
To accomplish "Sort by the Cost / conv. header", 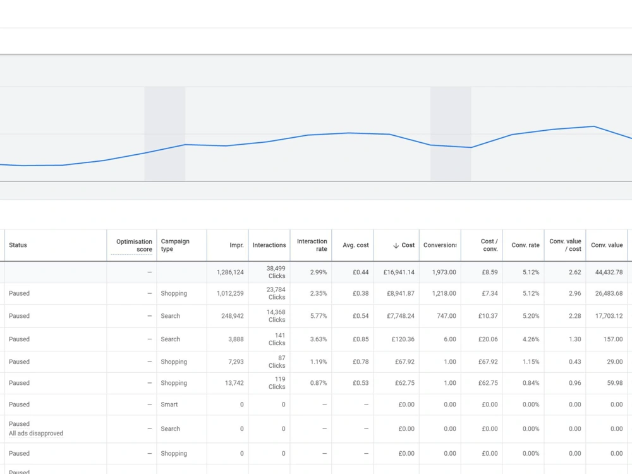I will (x=489, y=245).
